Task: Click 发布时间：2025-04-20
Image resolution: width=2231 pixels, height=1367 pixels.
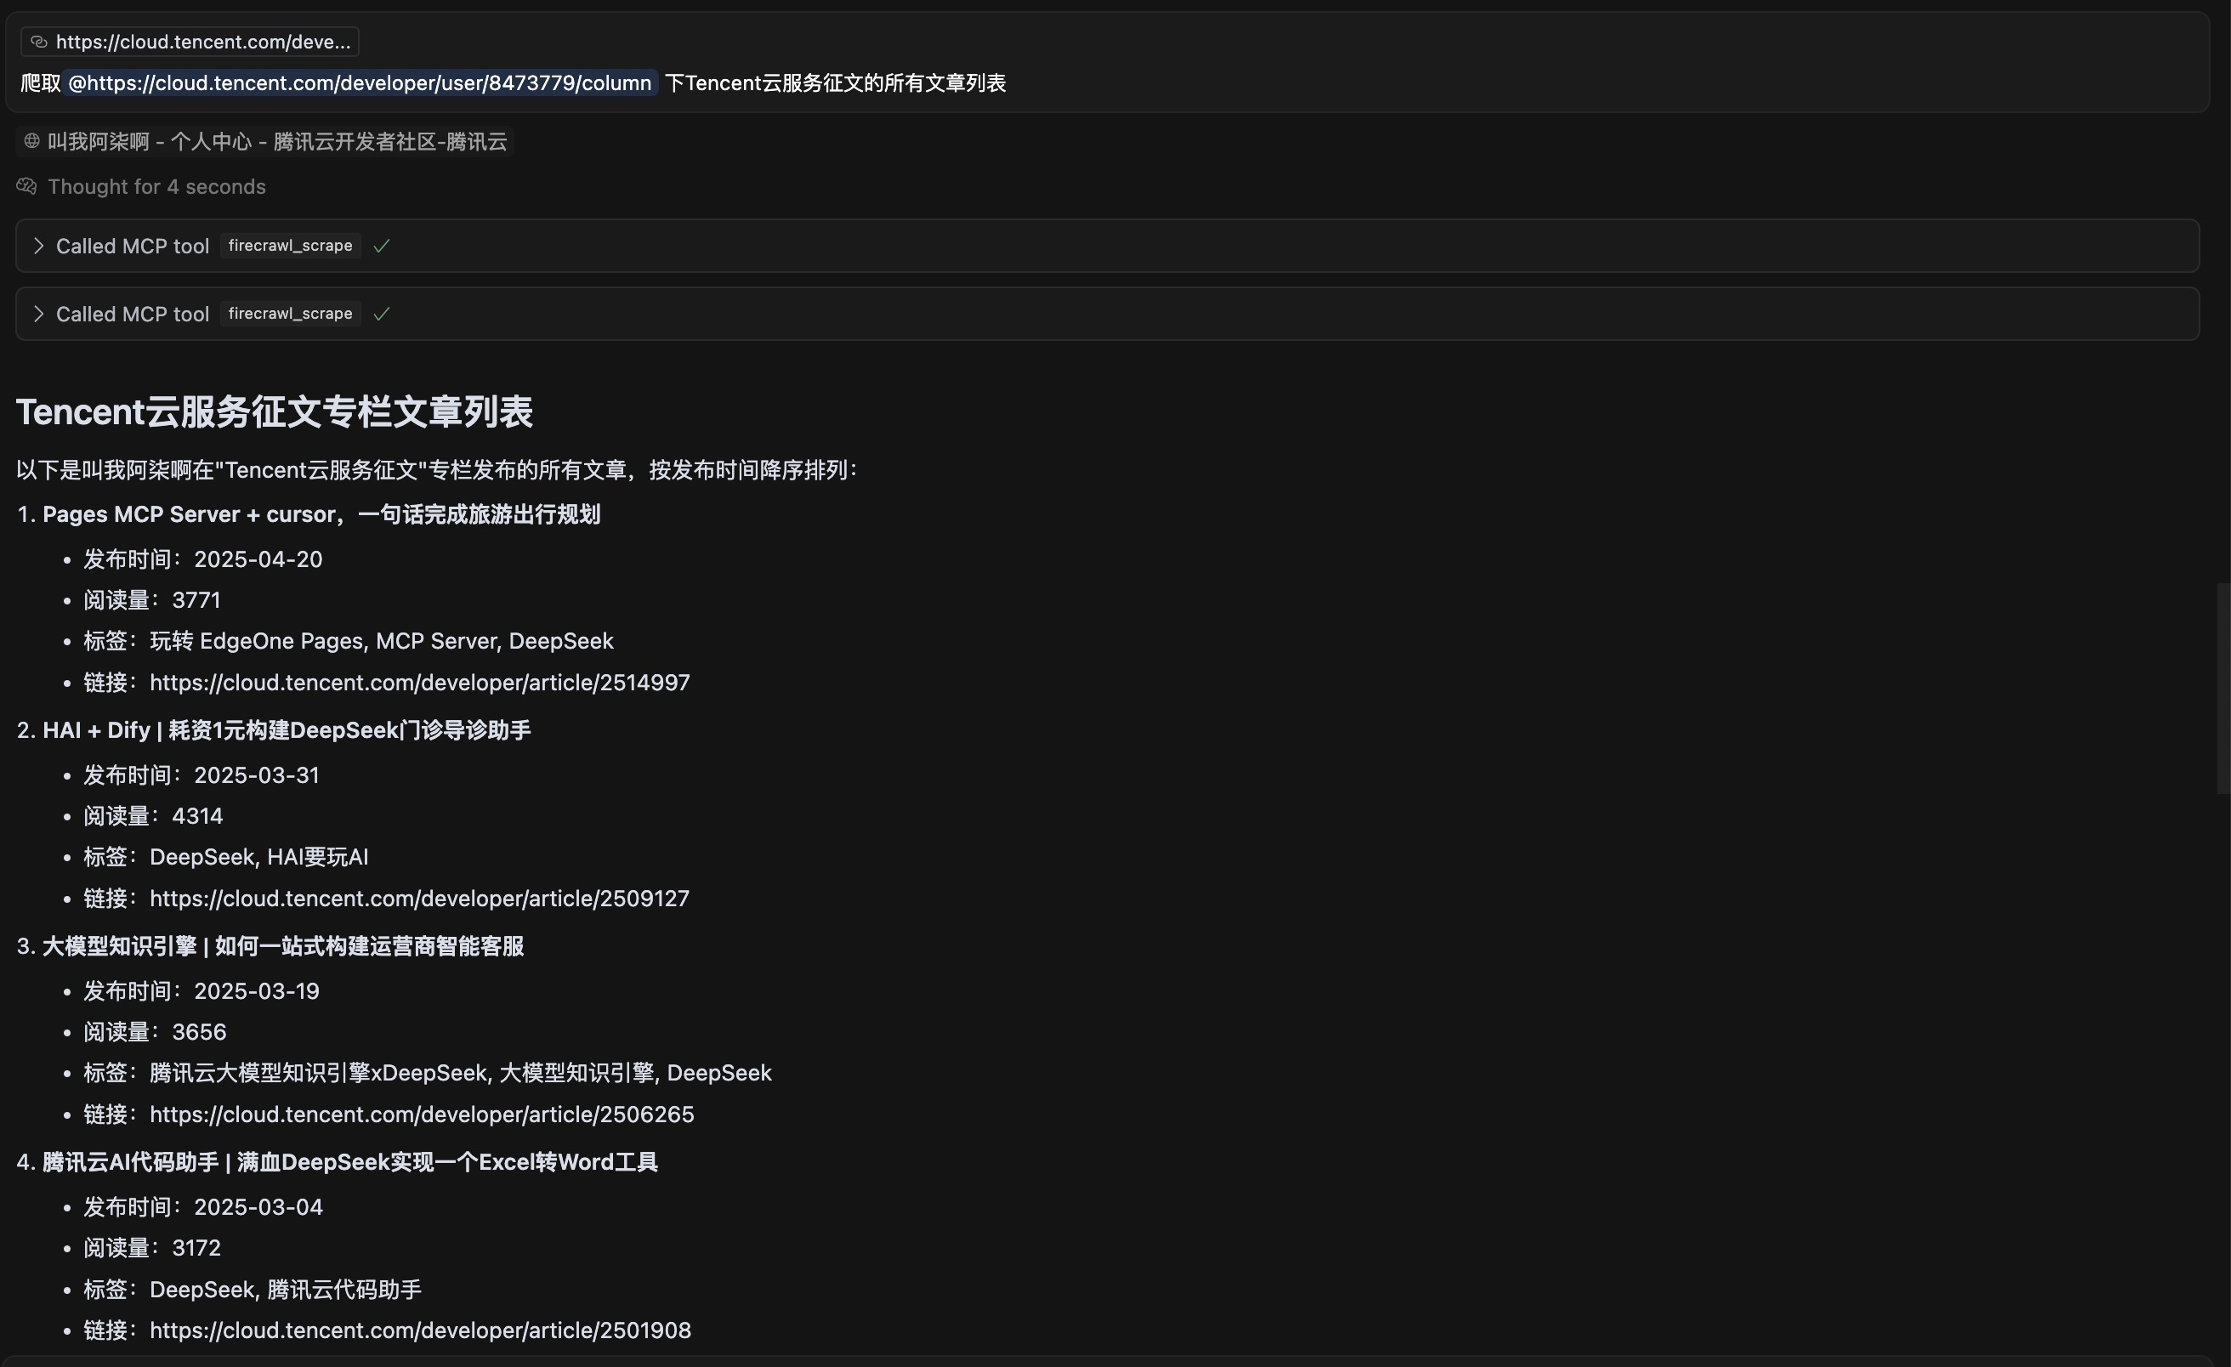Action: pos(203,559)
